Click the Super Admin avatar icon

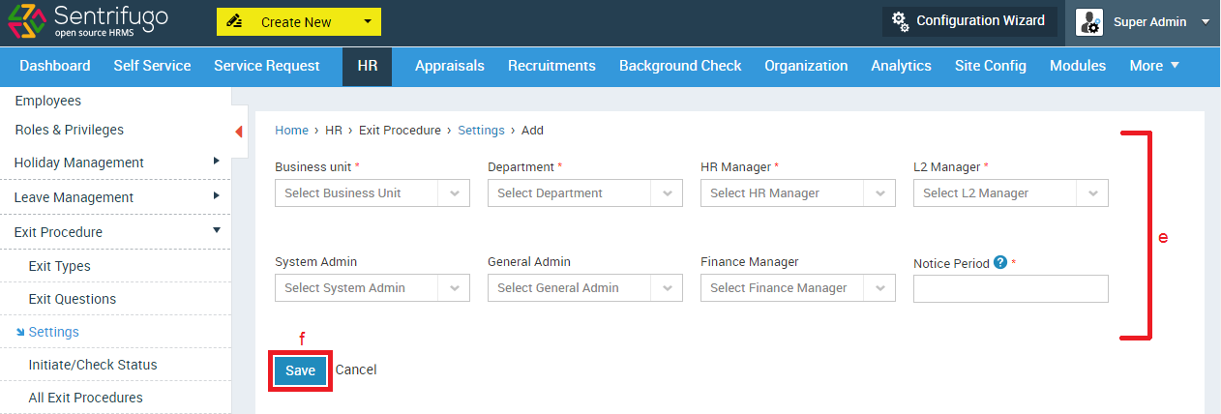click(x=1089, y=22)
